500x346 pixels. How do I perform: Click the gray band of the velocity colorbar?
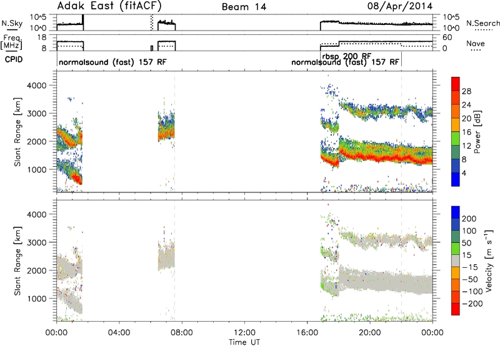[x=456, y=261]
